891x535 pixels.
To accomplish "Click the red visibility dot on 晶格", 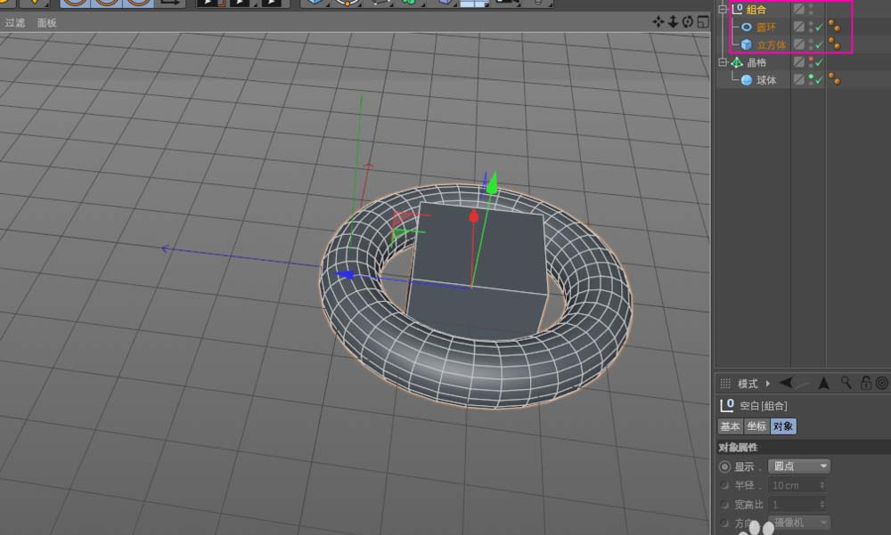I will [811, 59].
